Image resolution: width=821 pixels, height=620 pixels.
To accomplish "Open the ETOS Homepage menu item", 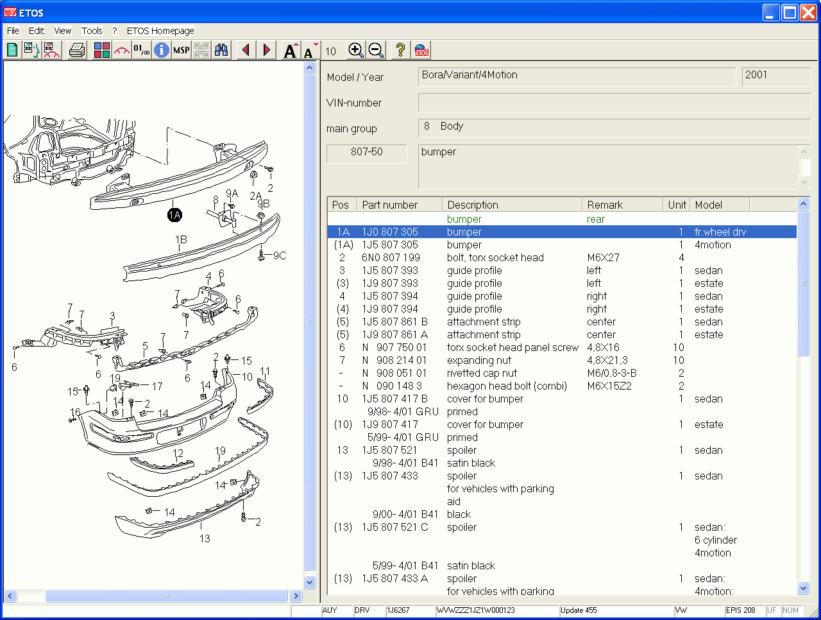I will [160, 31].
